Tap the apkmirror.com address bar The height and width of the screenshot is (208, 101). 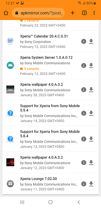[x=38, y=13]
